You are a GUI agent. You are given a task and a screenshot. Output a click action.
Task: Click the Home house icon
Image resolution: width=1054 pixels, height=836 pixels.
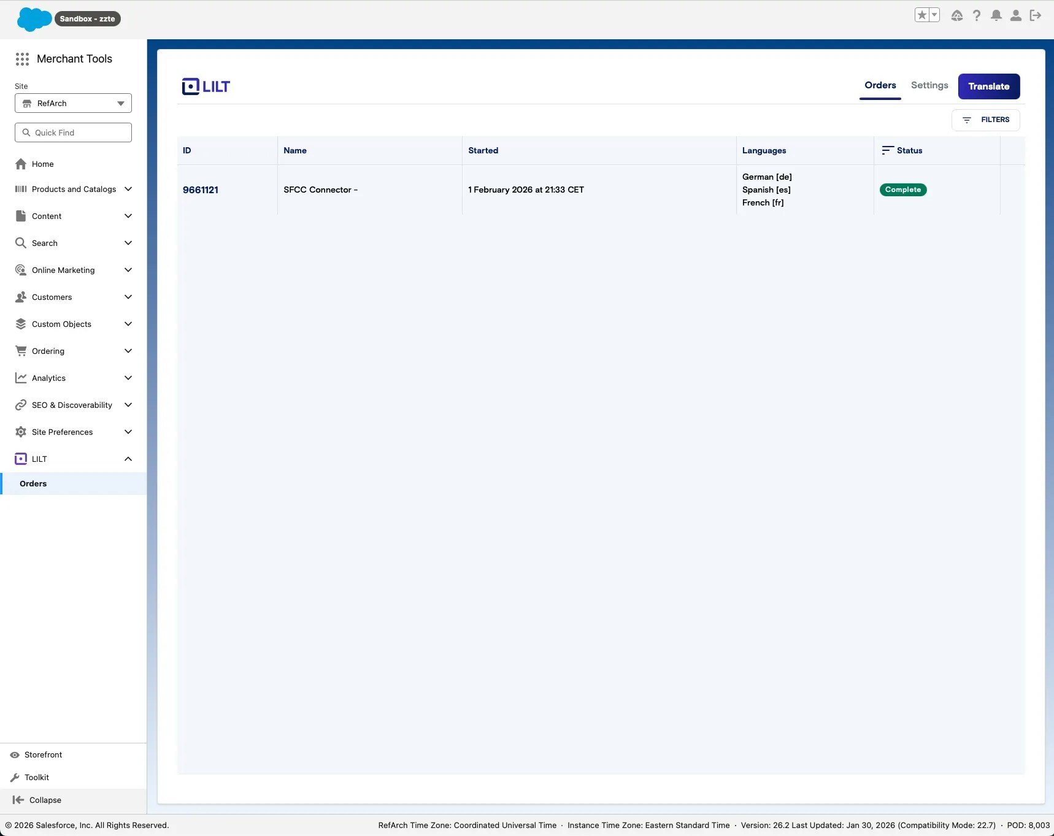pyautogui.click(x=21, y=164)
